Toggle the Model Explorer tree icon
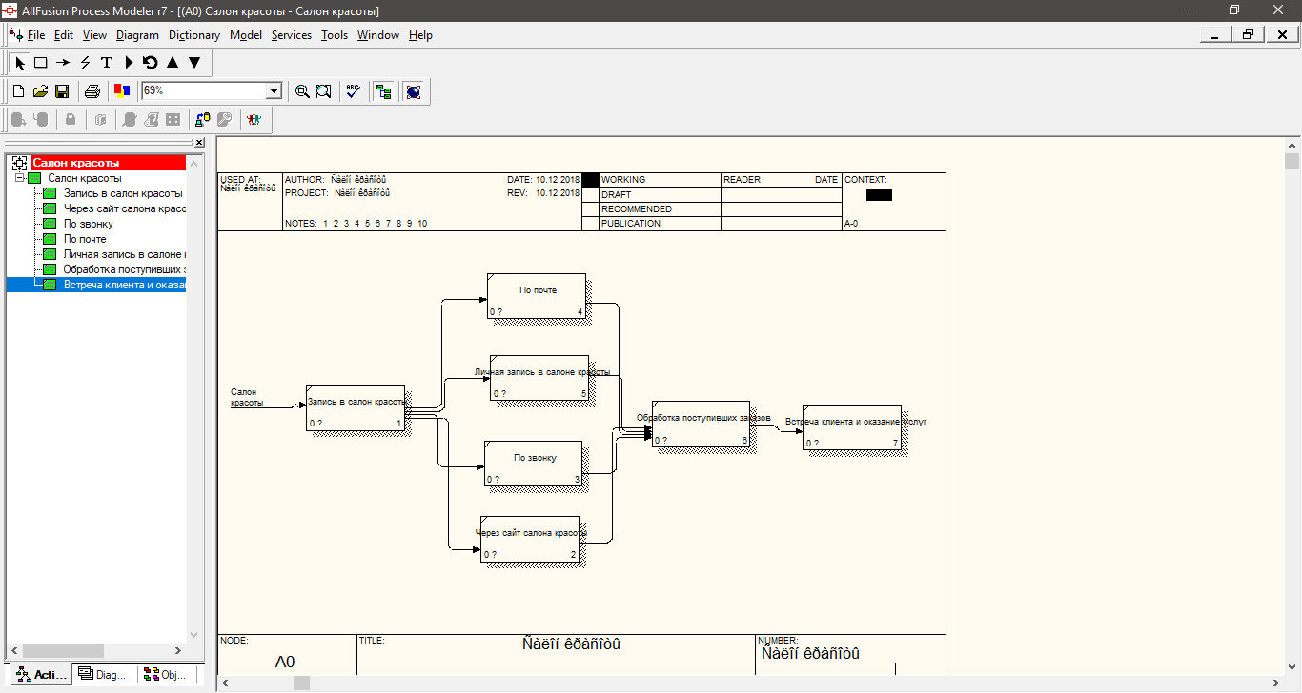Image resolution: width=1302 pixels, height=693 pixels. point(383,91)
